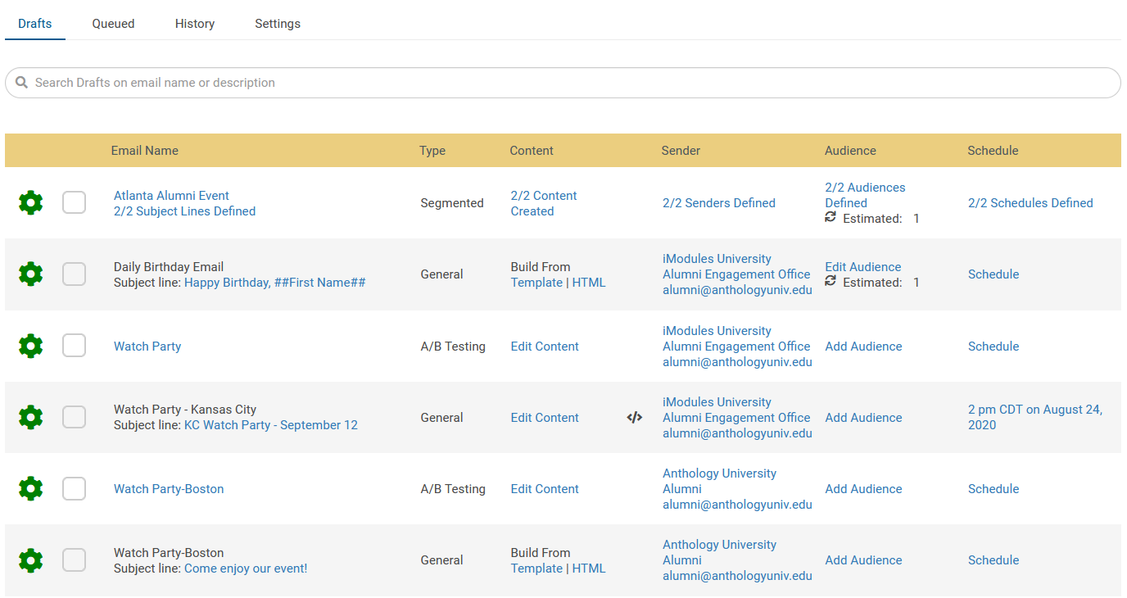The width and height of the screenshot is (1127, 598).
Task: Open the Settings tab
Action: pos(277,23)
